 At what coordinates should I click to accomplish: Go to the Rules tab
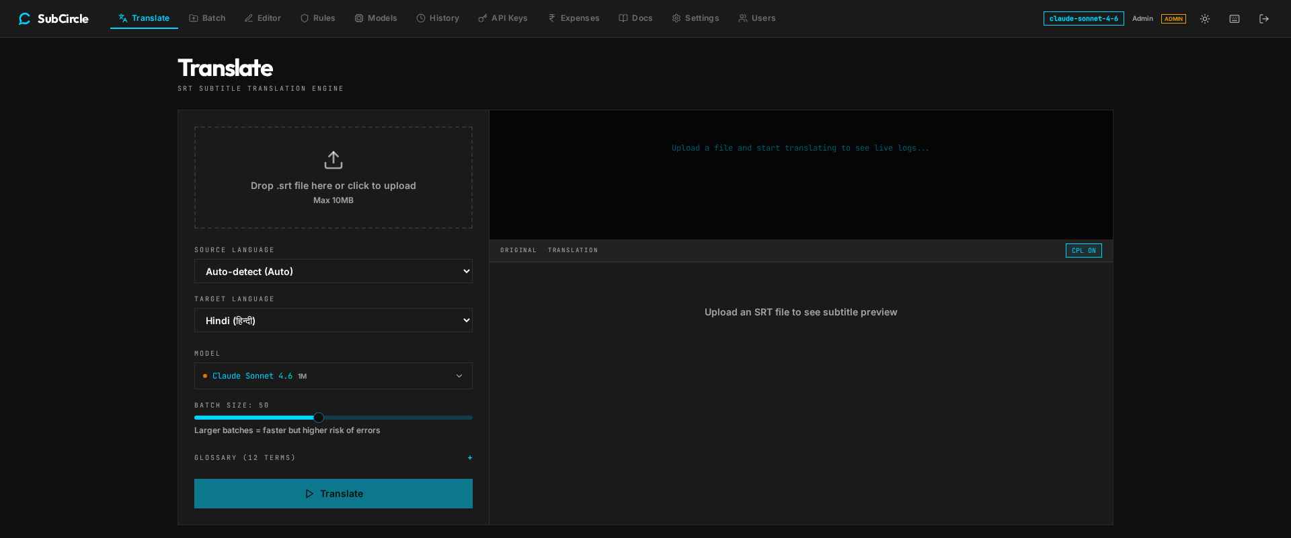(x=317, y=18)
